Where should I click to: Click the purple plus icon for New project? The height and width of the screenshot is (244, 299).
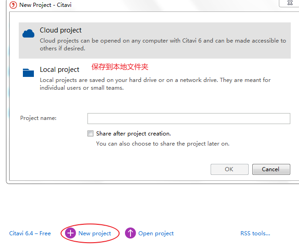(71, 233)
